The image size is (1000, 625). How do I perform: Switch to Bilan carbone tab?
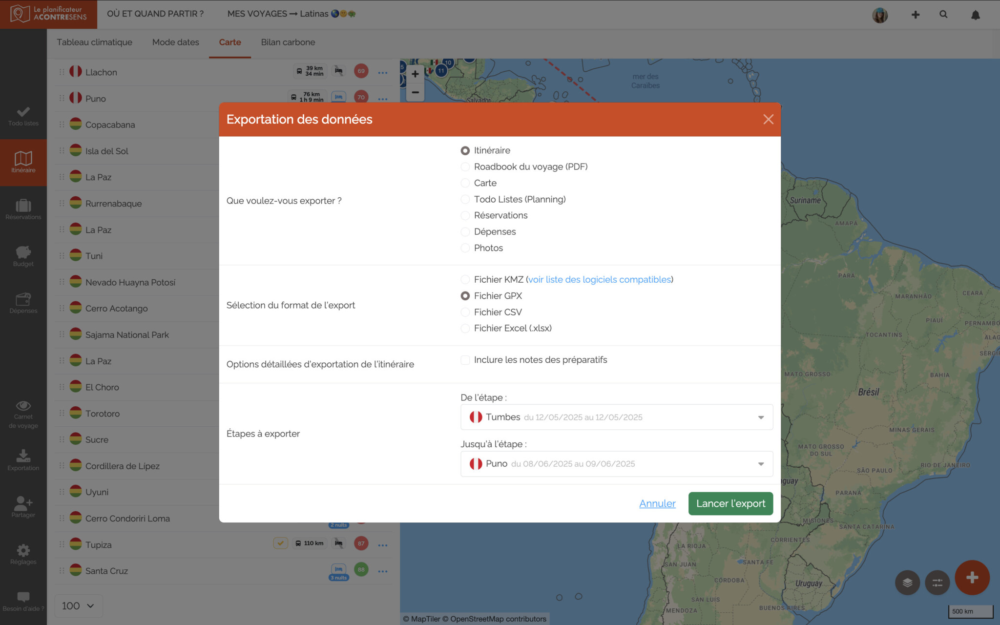[x=288, y=42]
